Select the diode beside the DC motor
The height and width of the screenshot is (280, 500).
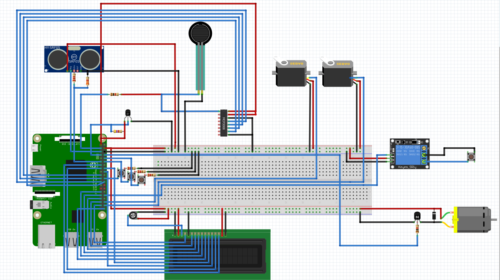434,216
